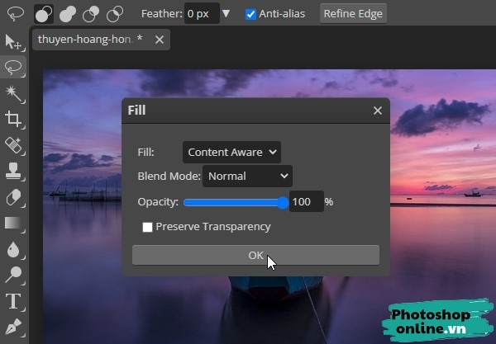Click the Opacity value input field

[x=306, y=202]
